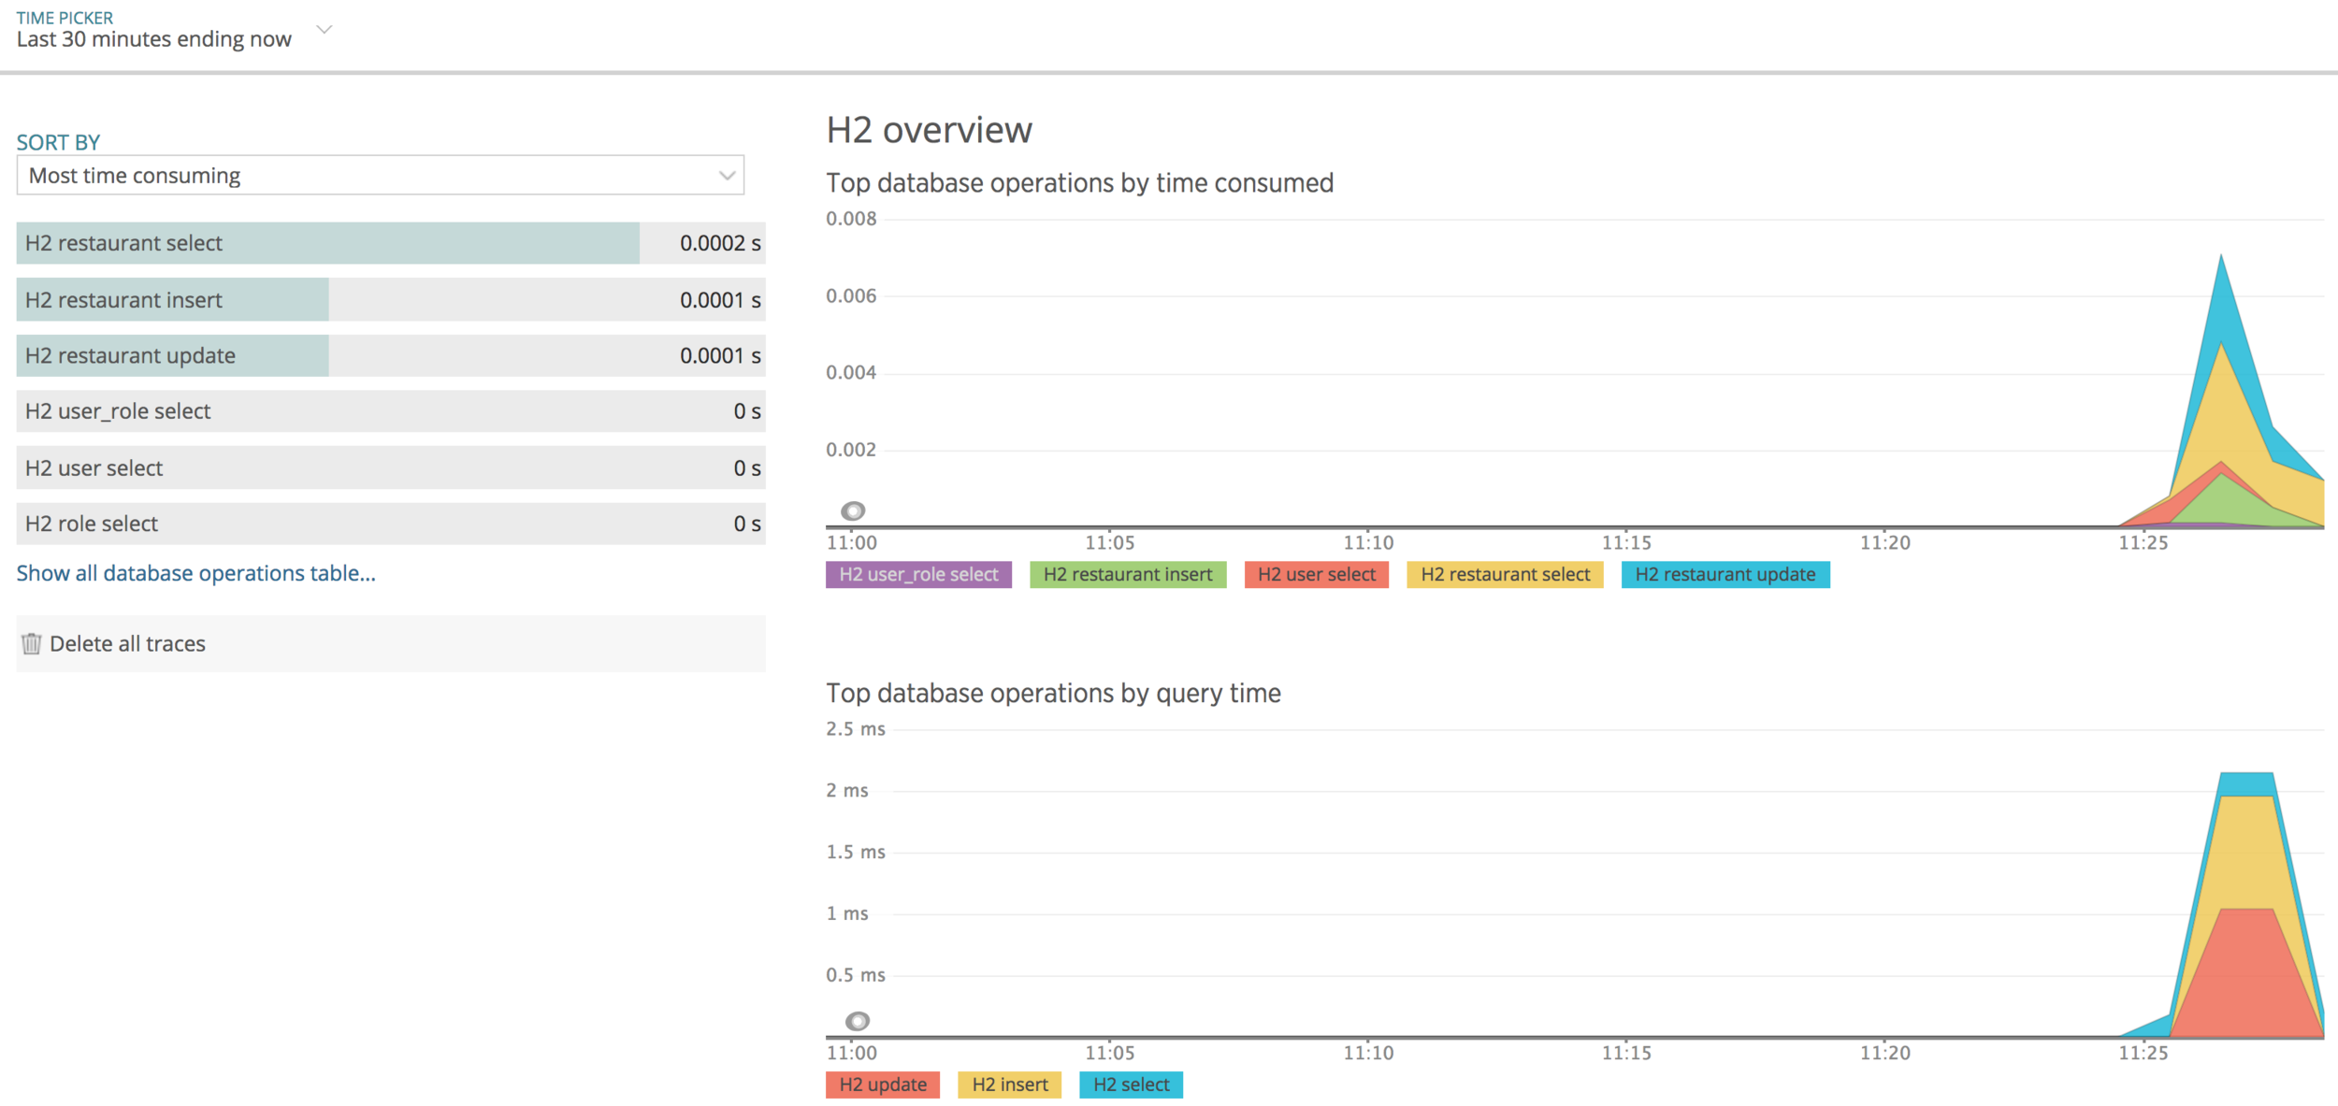Click the Last 30 minutes ending now picker
The image size is (2338, 1106).
154,39
